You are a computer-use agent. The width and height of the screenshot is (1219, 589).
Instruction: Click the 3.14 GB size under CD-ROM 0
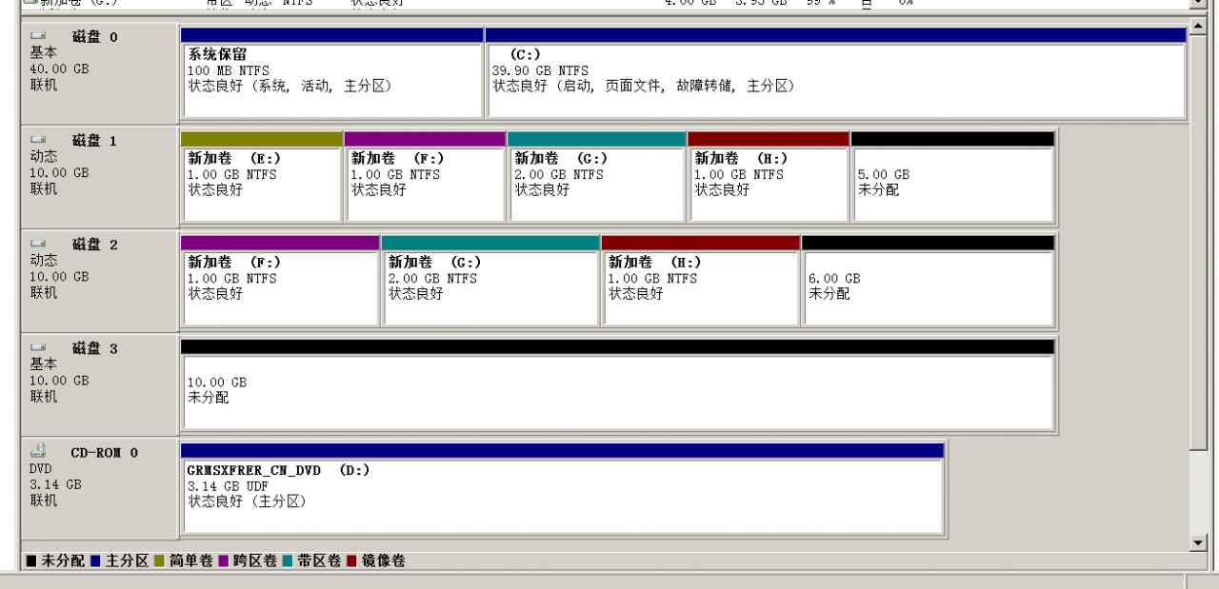pyautogui.click(x=55, y=484)
